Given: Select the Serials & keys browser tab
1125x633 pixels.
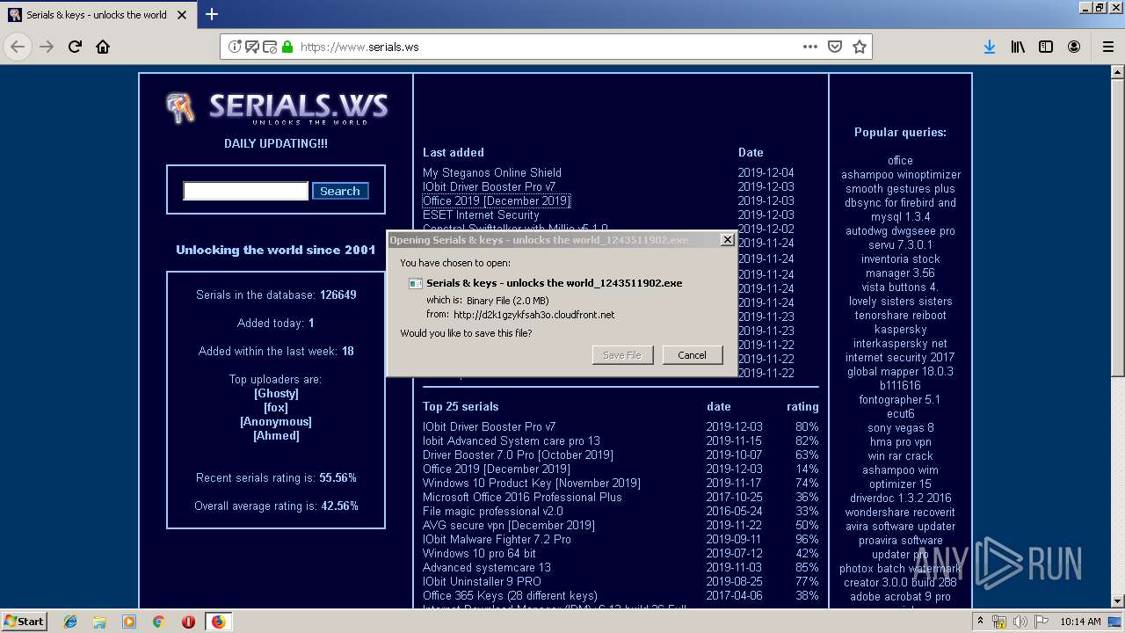Looking at the screenshot, I should click(97, 14).
